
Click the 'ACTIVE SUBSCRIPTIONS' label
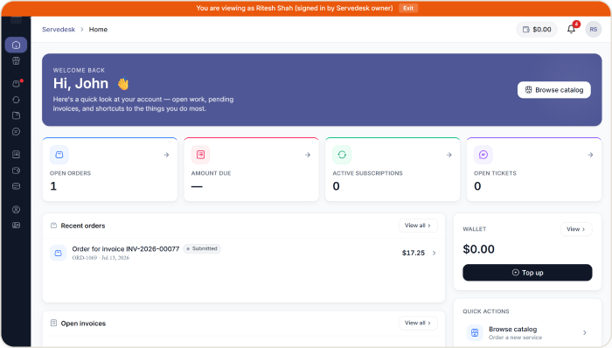tap(368, 173)
